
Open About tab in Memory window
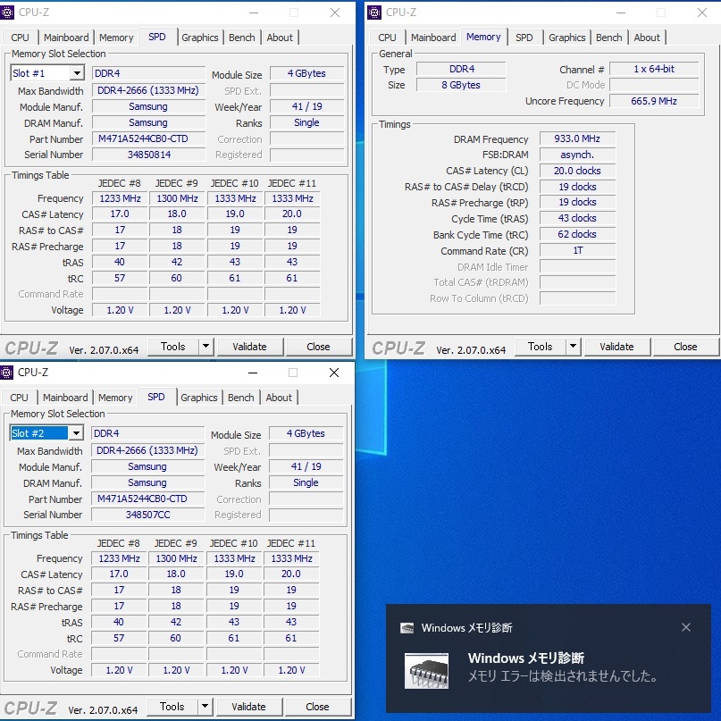(647, 38)
